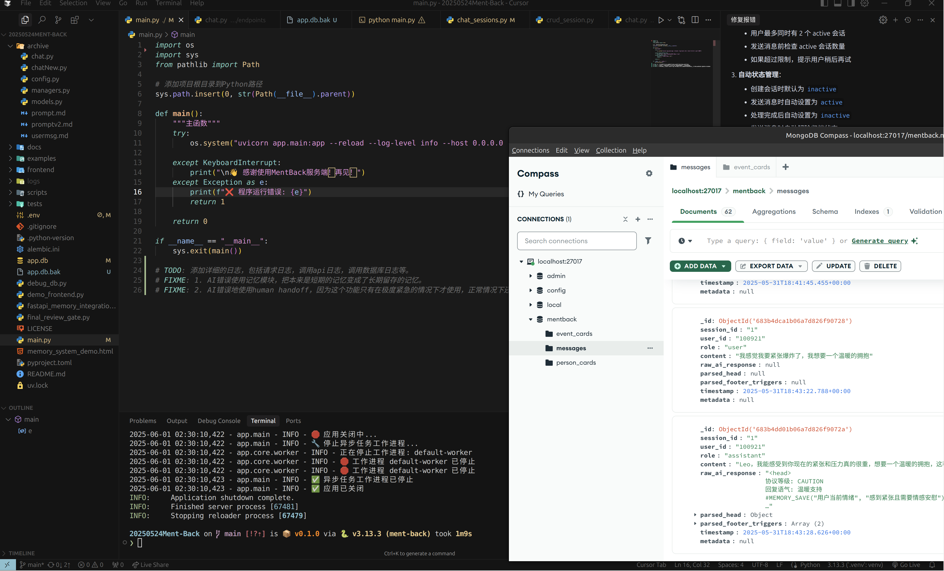Open the connections filter icon in Compass

click(x=648, y=241)
